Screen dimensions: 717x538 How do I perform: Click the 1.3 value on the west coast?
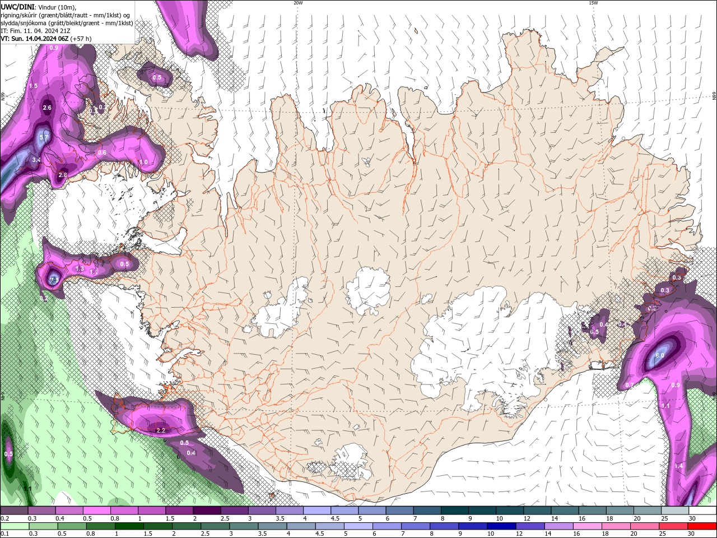coord(80,269)
